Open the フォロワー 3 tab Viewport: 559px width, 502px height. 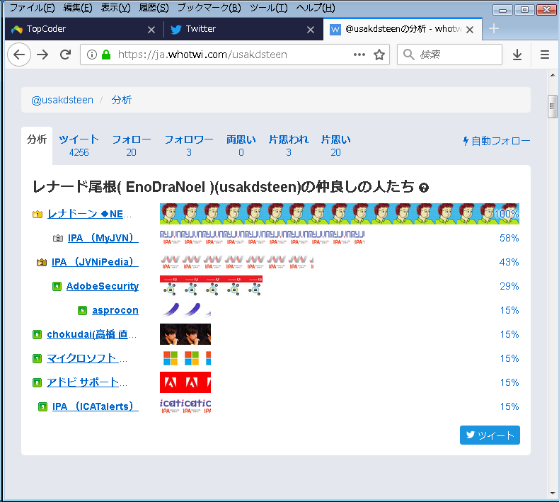coord(189,146)
